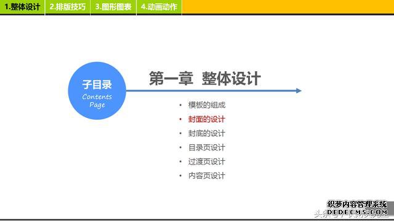Pick the 过渡页设计 bullet entry
This screenshot has height=221, width=394.
tap(207, 161)
